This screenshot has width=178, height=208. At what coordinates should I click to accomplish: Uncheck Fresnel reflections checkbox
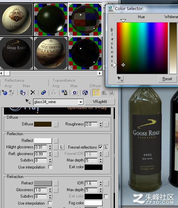click(x=100, y=147)
